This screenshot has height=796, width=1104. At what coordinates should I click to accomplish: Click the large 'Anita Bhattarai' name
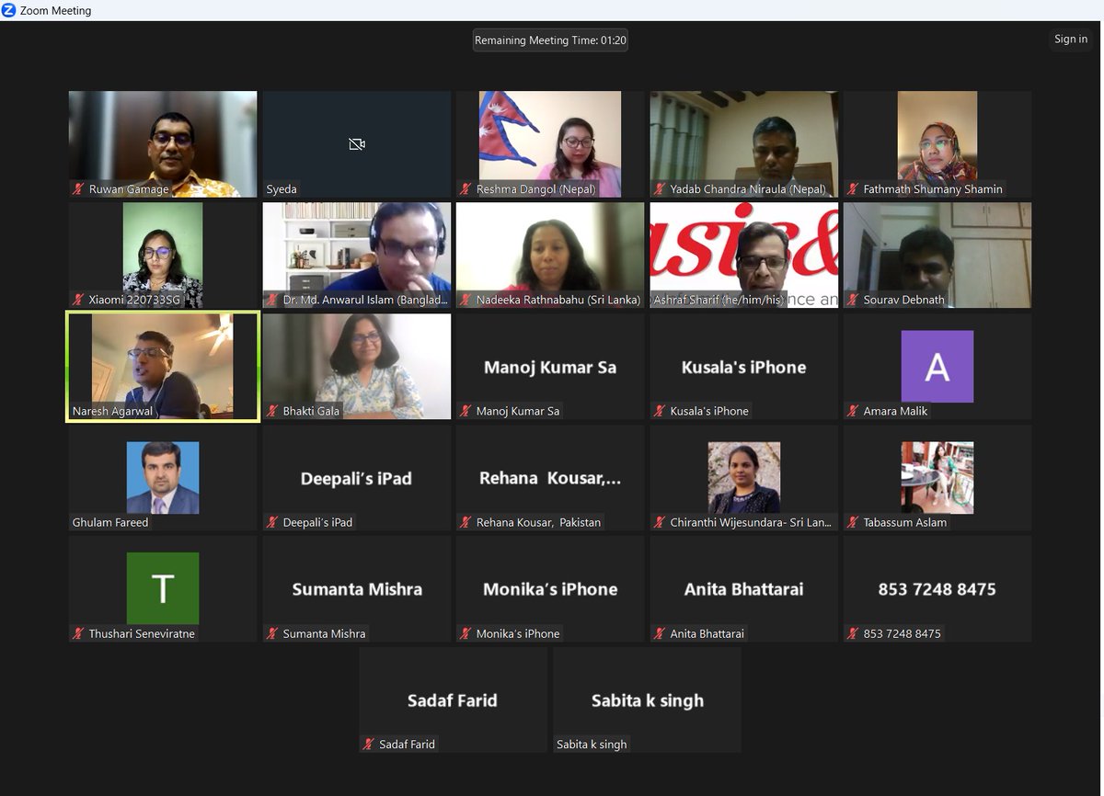(x=743, y=589)
